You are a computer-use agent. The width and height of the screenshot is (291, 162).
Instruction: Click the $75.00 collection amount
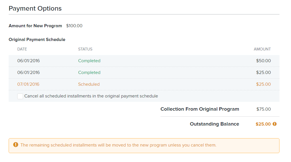pyautogui.click(x=264, y=109)
